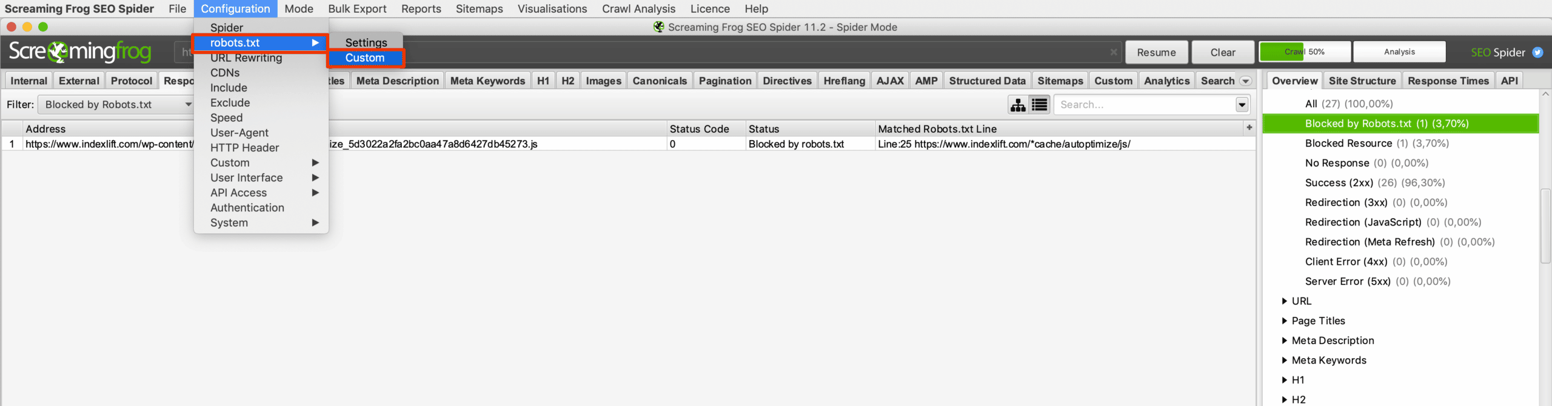The height and width of the screenshot is (406, 1552).
Task: Add a column with the plus icon
Action: [1249, 128]
